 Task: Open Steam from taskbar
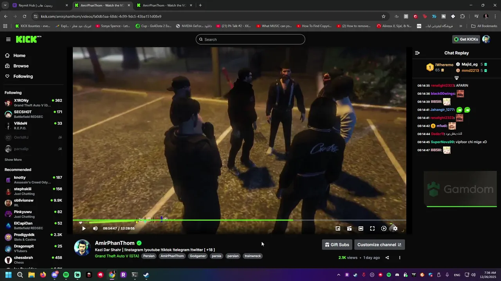point(146,275)
